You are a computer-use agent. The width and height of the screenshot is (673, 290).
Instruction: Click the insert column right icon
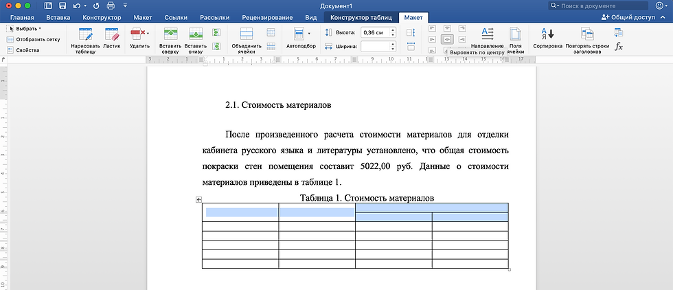(216, 45)
